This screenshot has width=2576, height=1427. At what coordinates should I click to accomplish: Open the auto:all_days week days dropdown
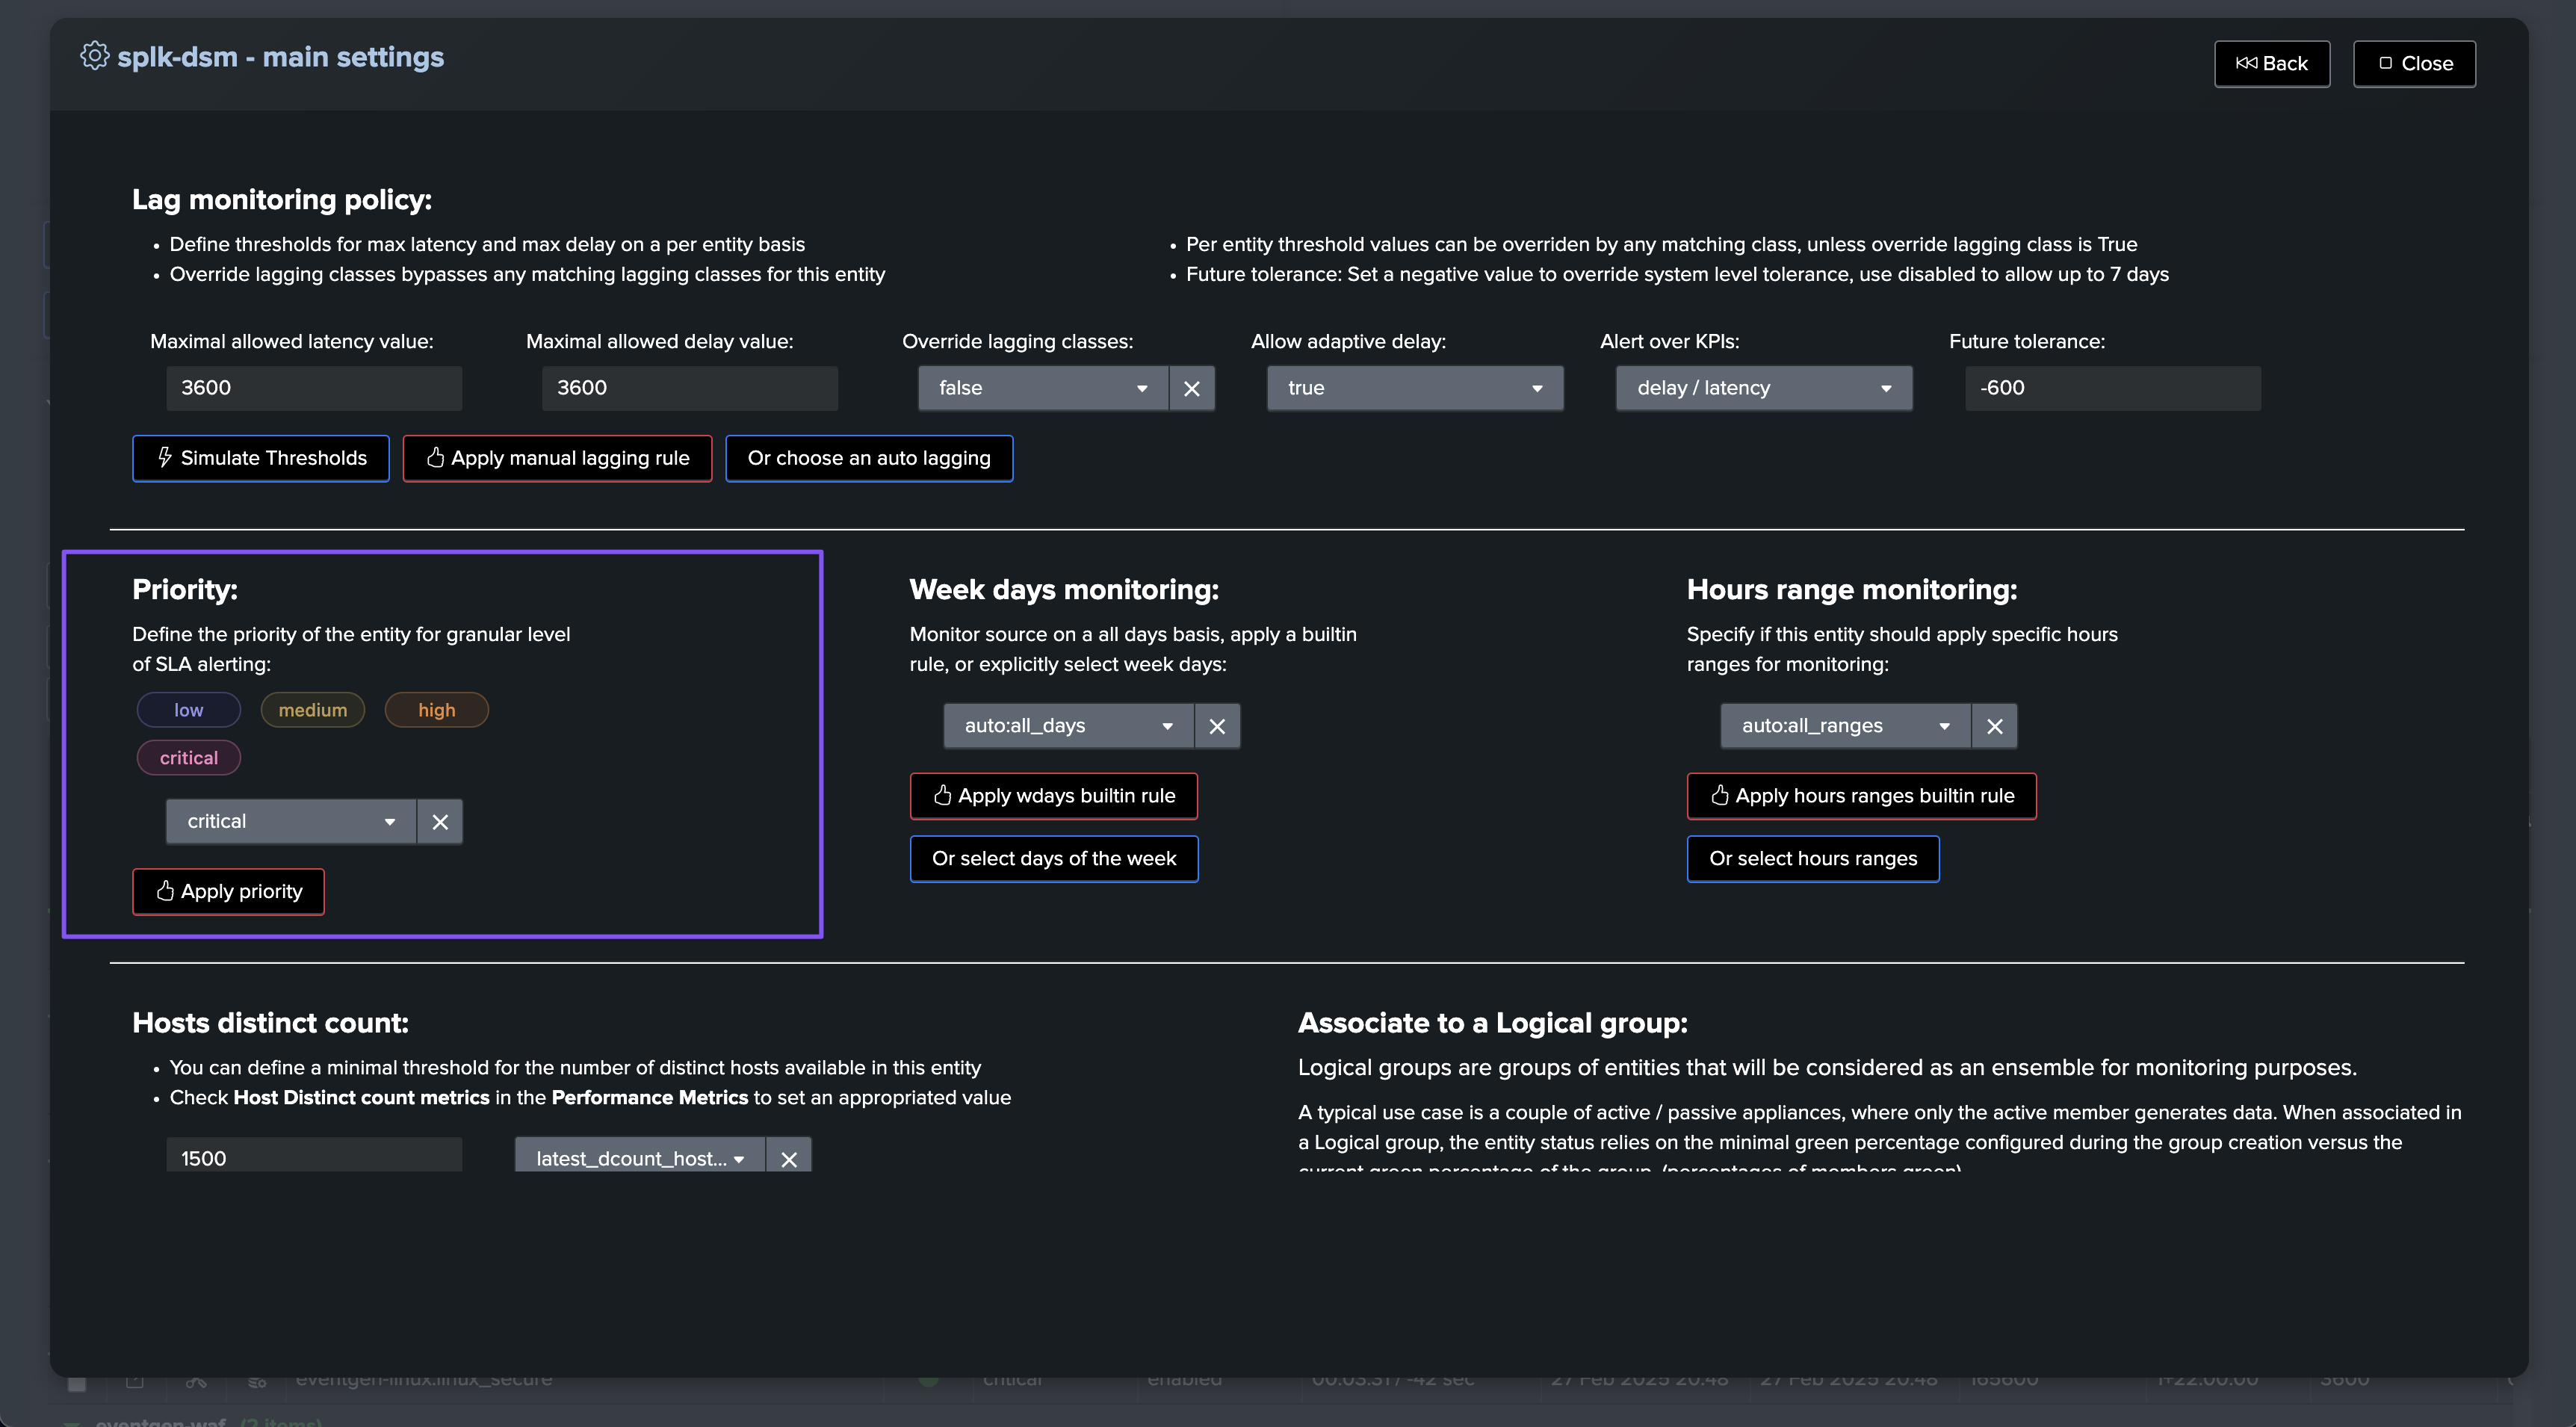[x=1068, y=726]
